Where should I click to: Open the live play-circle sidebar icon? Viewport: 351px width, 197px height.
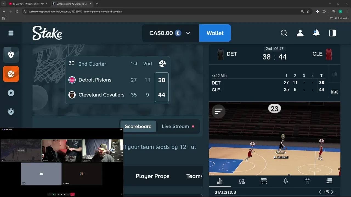(x=11, y=93)
